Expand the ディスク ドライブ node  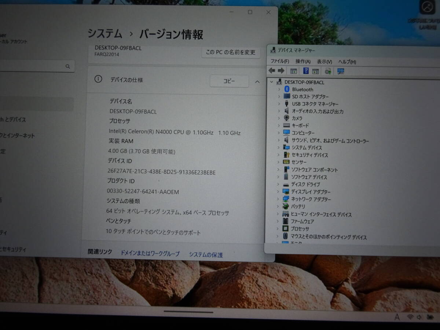(x=278, y=184)
